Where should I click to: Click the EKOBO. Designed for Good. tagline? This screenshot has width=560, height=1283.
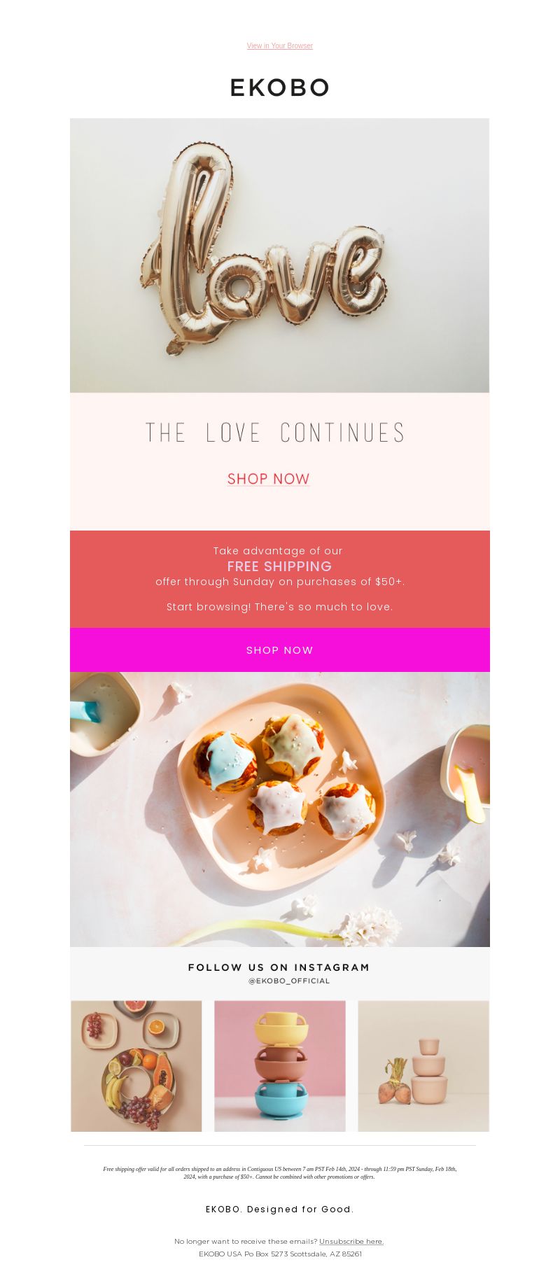280,1210
